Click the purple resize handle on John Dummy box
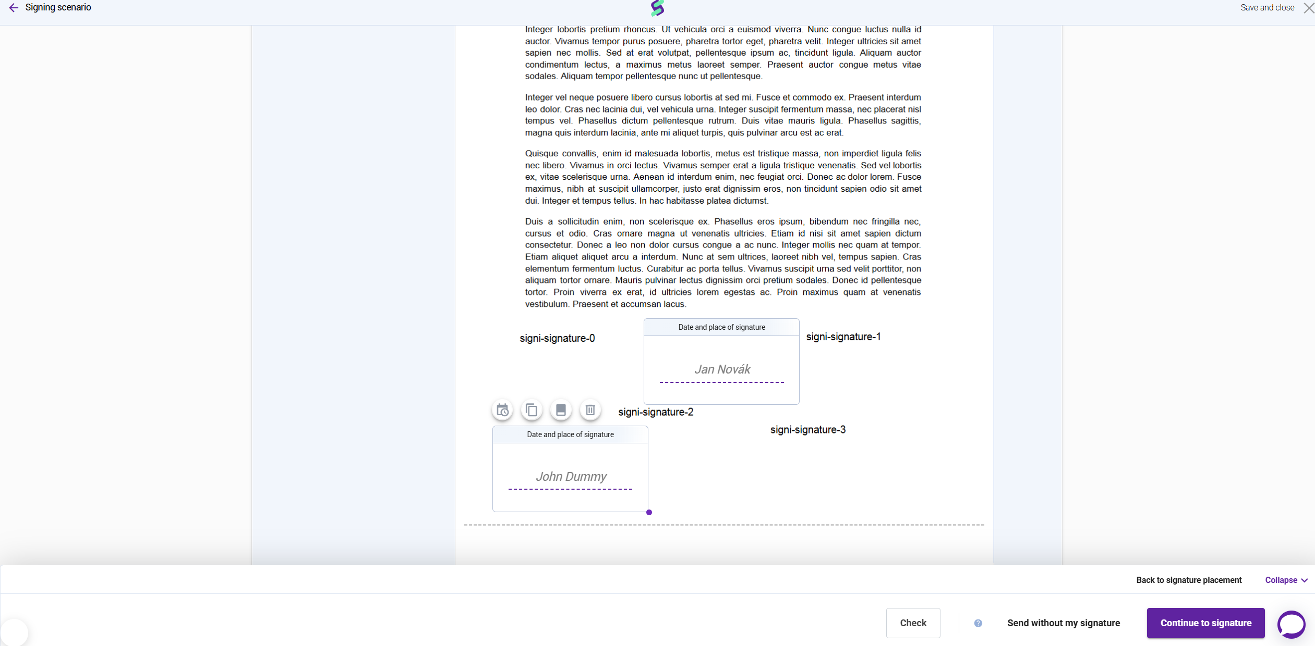The image size is (1315, 646). [649, 512]
